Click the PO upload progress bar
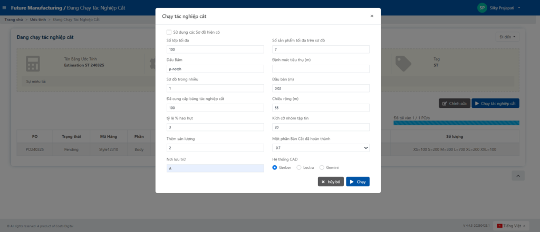This screenshot has width=540, height=232. (x=456, y=123)
